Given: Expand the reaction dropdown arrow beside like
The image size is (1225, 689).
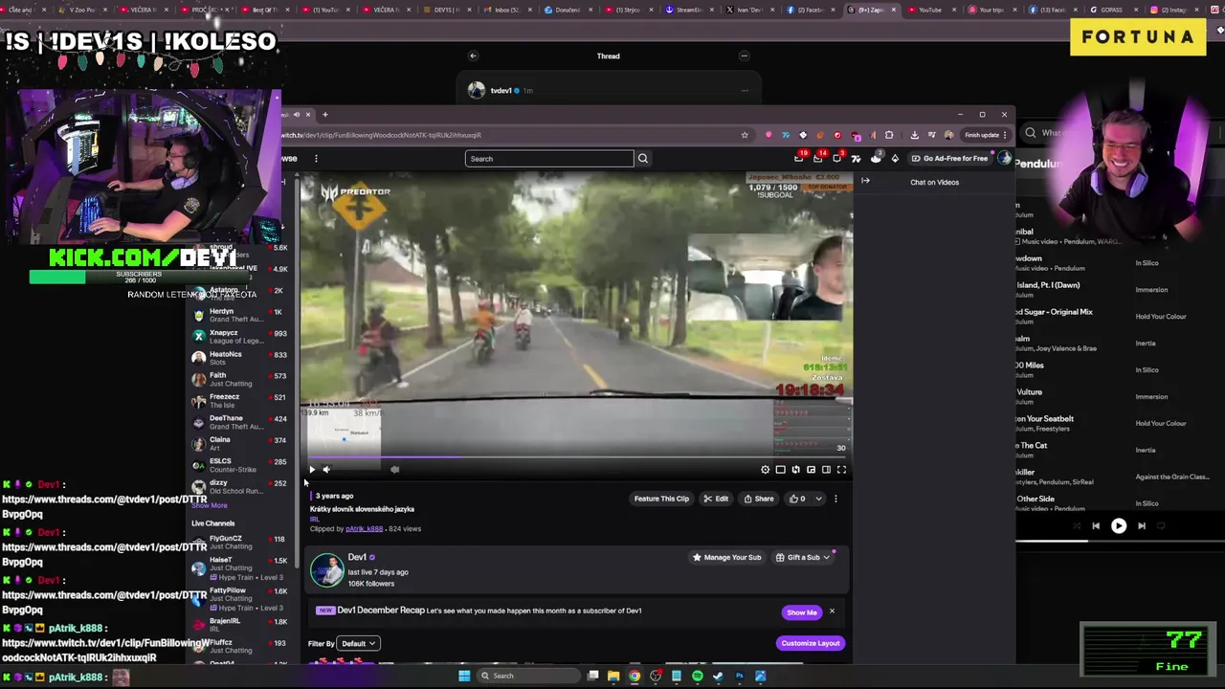Looking at the screenshot, I should 818,499.
